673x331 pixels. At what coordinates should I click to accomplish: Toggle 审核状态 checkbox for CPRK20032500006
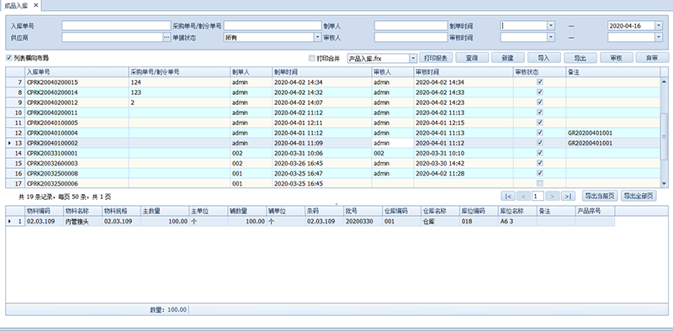click(540, 183)
